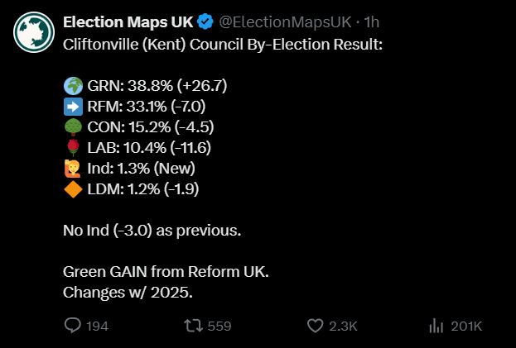Click the 559 reposts count

point(219,327)
